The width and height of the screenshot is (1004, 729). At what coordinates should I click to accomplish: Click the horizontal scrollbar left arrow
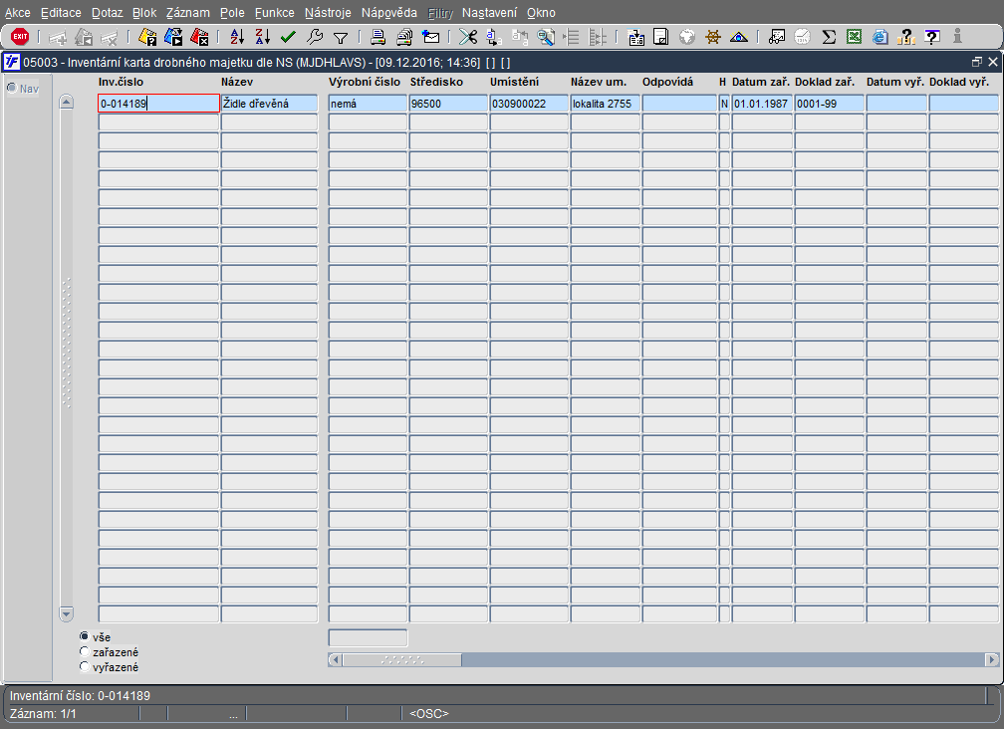[335, 659]
